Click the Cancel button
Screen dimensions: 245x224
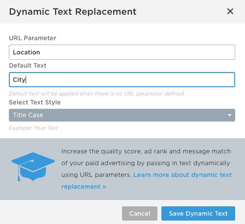(140, 213)
